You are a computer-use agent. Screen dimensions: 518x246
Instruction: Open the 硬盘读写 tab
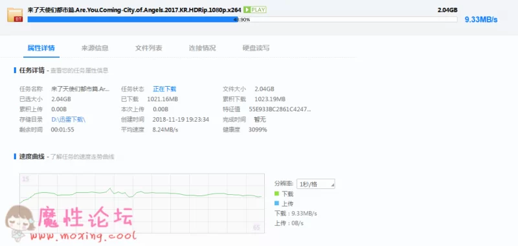click(256, 48)
